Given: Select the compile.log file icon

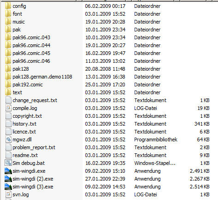Looking at the screenshot, I should pos(8,108).
